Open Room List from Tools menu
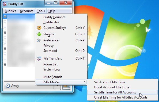 pyautogui.click(x=61, y=64)
